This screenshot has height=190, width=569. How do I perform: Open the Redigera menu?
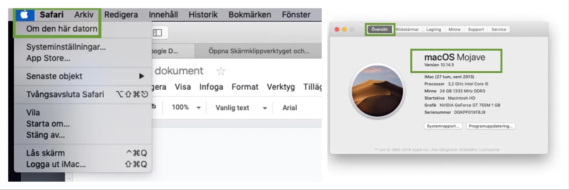pos(121,15)
